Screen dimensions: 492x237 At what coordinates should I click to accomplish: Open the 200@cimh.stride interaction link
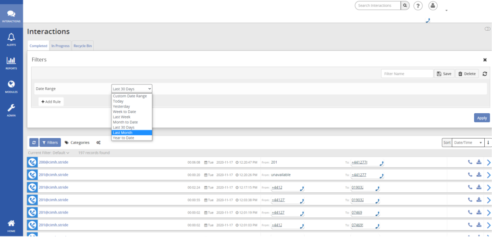point(53,162)
